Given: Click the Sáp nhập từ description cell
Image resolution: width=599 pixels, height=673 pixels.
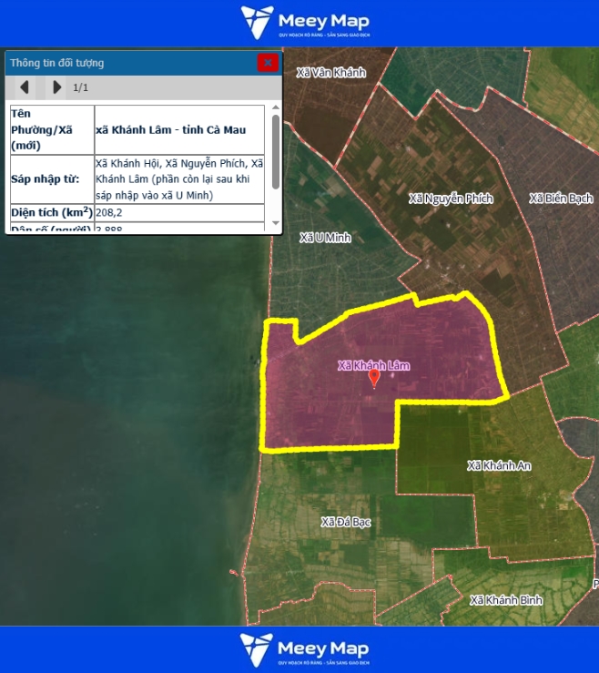Looking at the screenshot, I should click(x=178, y=179).
